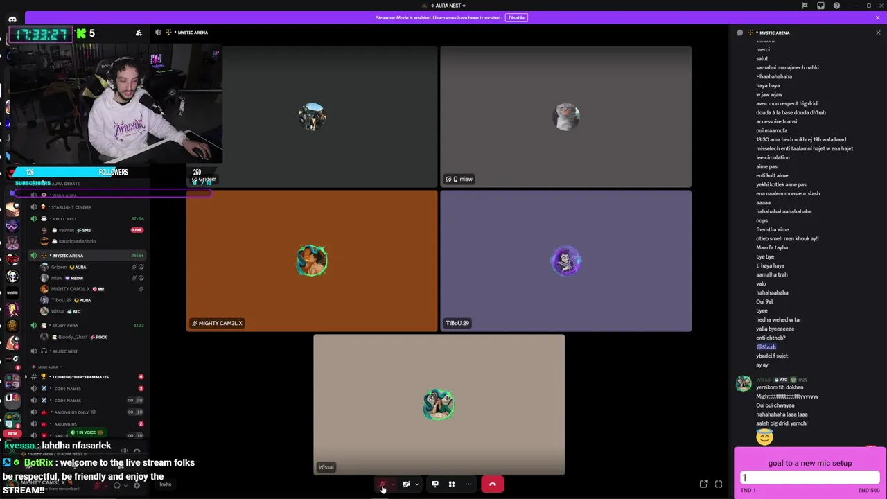Select Gridem's video tile
Screen dimensions: 887x499
coord(312,117)
